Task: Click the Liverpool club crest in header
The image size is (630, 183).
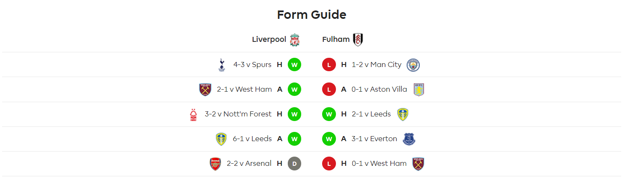Action: point(294,39)
